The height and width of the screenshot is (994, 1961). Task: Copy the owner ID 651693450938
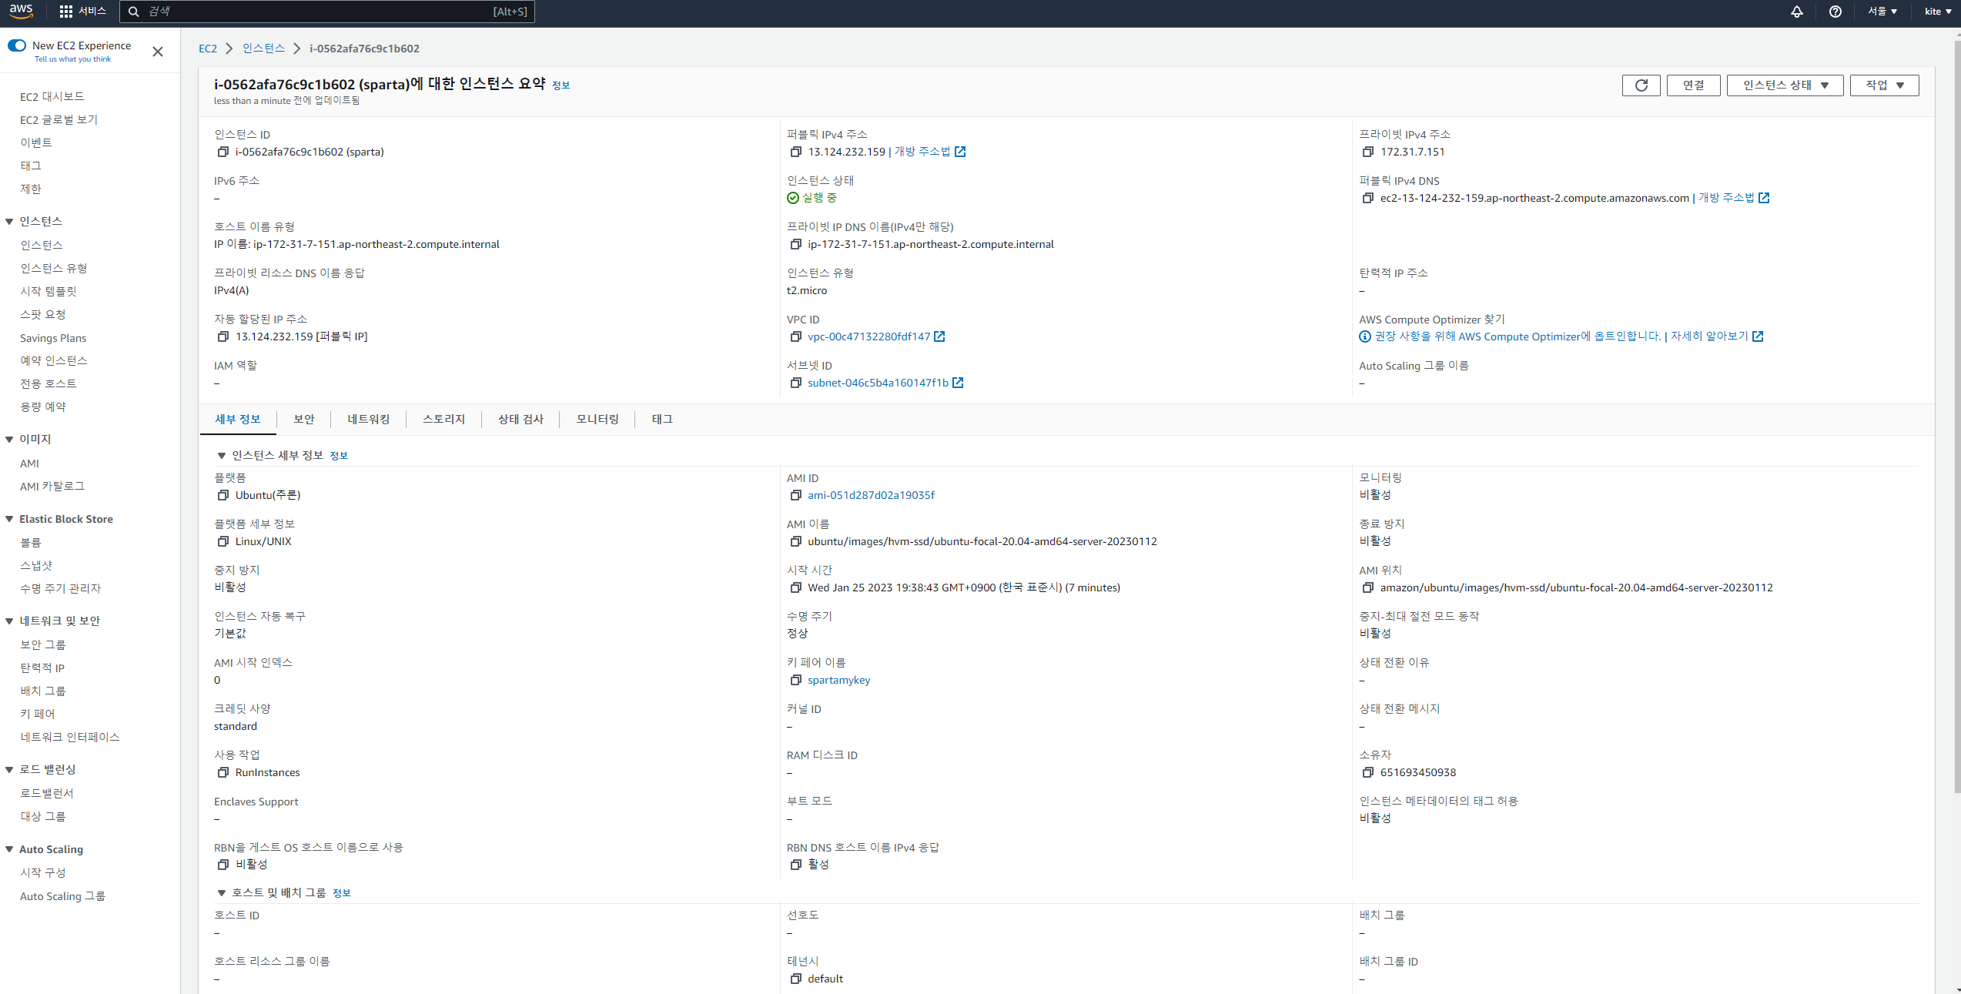[1368, 772]
